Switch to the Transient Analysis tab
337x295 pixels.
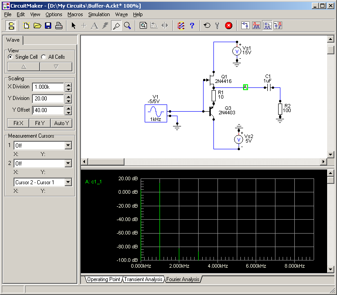[x=143, y=279]
